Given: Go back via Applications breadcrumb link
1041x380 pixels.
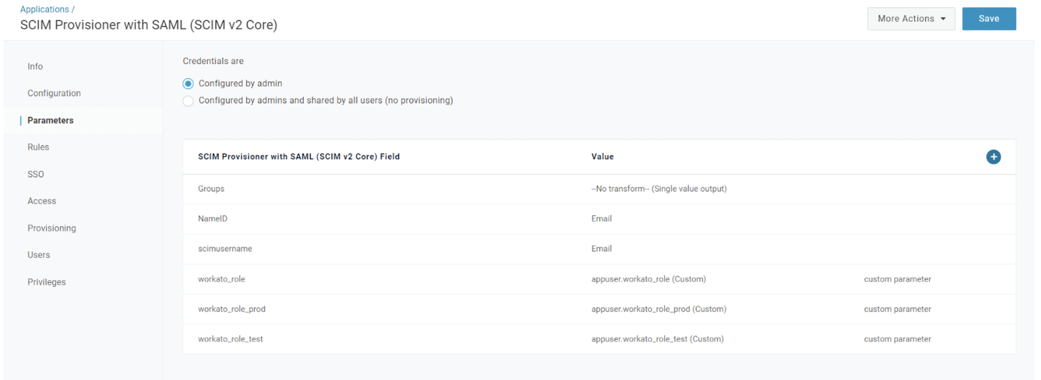Looking at the screenshot, I should tap(44, 9).
